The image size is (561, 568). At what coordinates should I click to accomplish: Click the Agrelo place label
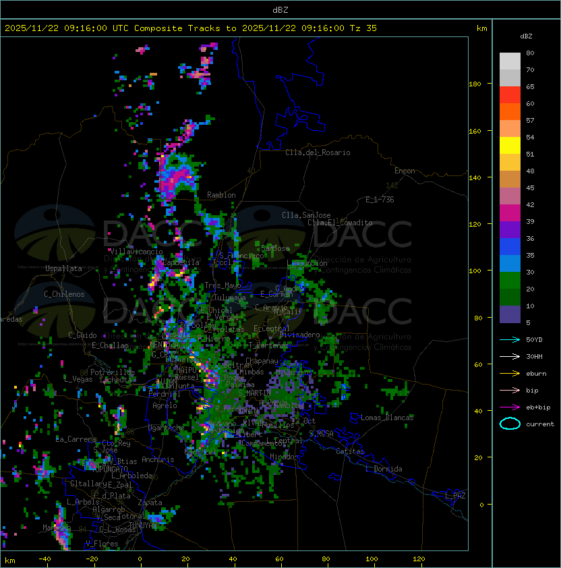coord(165,405)
